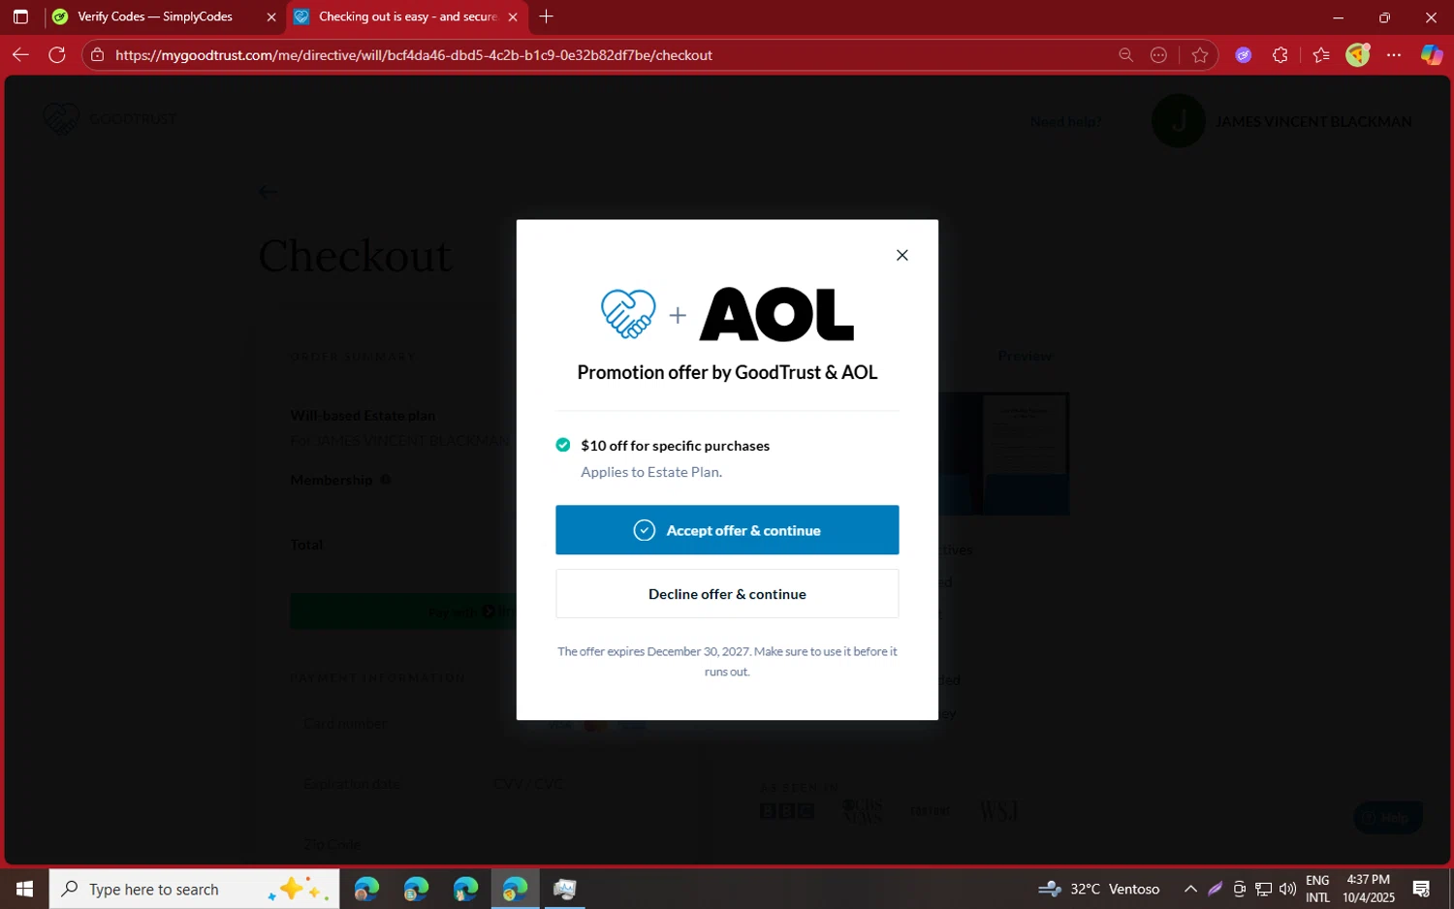The image size is (1454, 909).
Task: Click "Applies to Estate Plan." text
Action: click(651, 472)
